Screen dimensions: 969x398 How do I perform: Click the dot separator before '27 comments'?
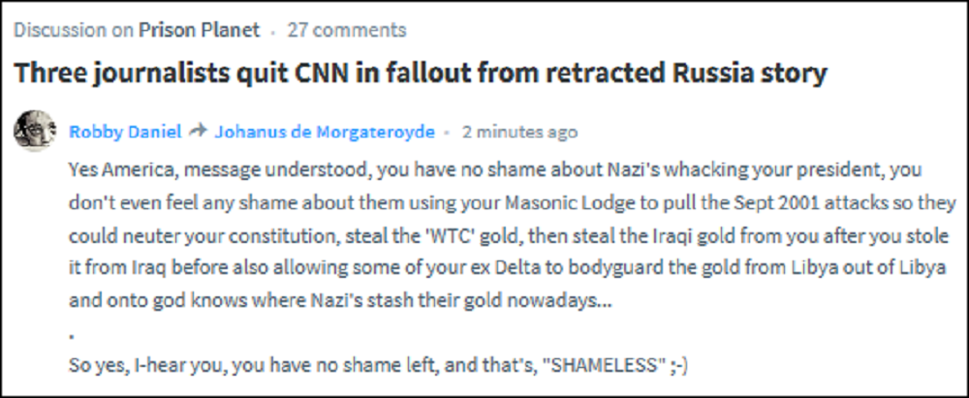pos(274,30)
